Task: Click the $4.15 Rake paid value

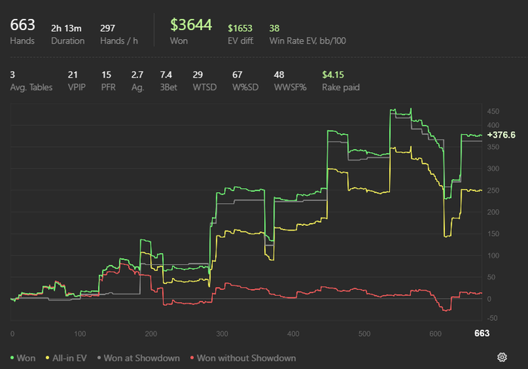Action: [x=333, y=75]
